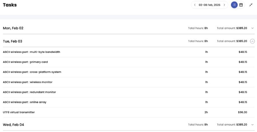Expand the Mon, Feb 02 section
This screenshot has width=257, height=132.
click(252, 28)
